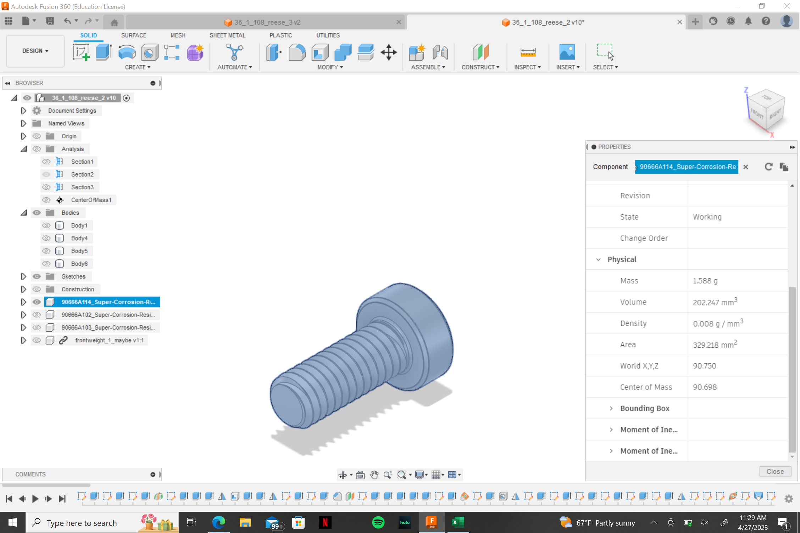
Task: Show Body1 by toggling its visibility
Action: click(46, 225)
